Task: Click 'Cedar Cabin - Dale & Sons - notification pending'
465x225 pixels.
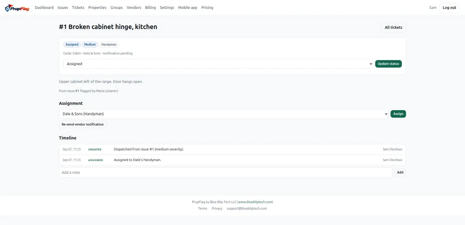Action: pos(98,54)
